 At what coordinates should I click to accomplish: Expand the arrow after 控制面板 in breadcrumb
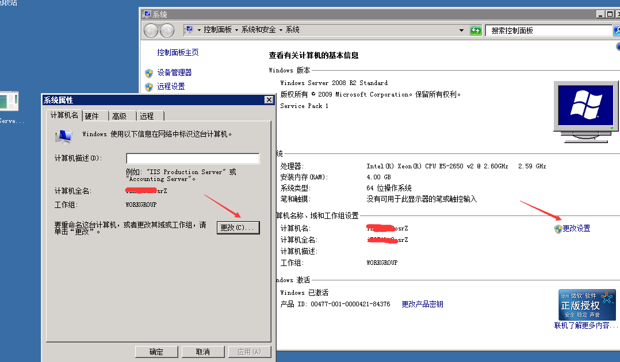click(238, 30)
